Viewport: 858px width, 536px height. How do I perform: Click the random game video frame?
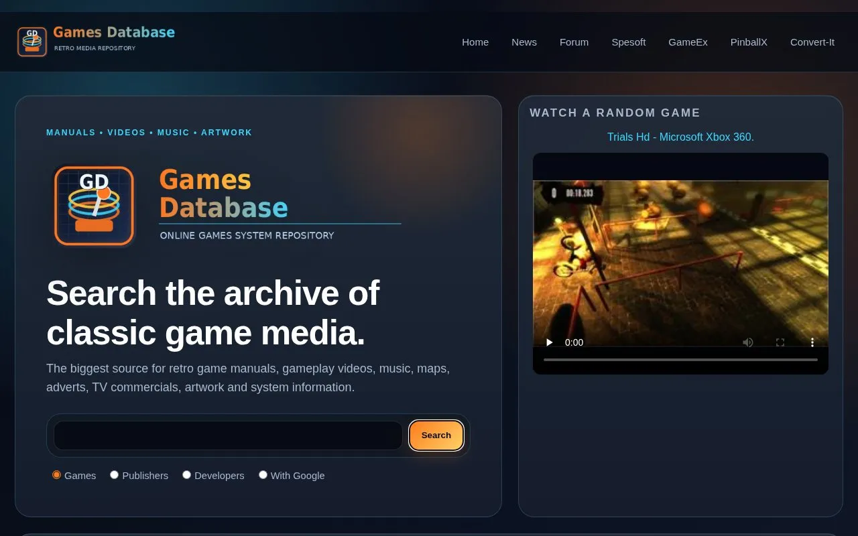click(680, 263)
